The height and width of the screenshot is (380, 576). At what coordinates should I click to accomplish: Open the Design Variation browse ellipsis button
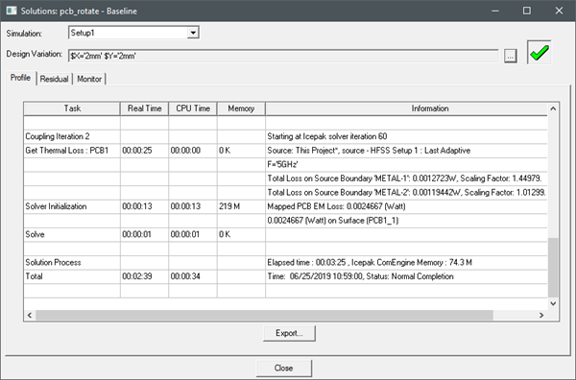point(511,56)
